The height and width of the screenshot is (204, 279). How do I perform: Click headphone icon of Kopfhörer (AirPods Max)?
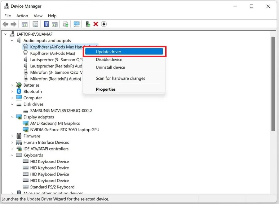(x=25, y=53)
